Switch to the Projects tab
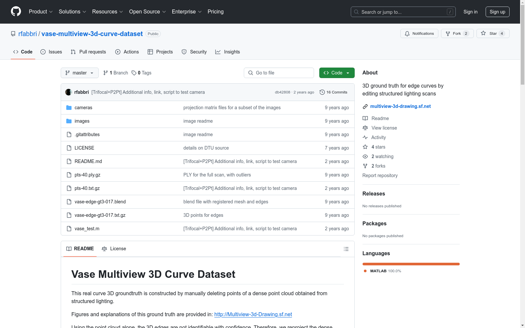Screen dimensions: 525x328 160,52
